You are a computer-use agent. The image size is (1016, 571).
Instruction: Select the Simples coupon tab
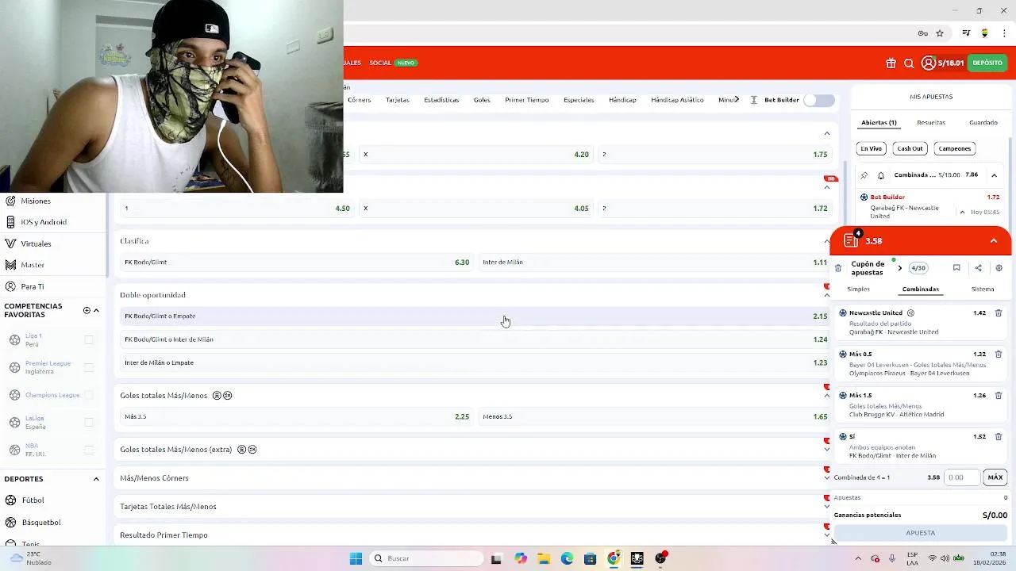point(858,289)
